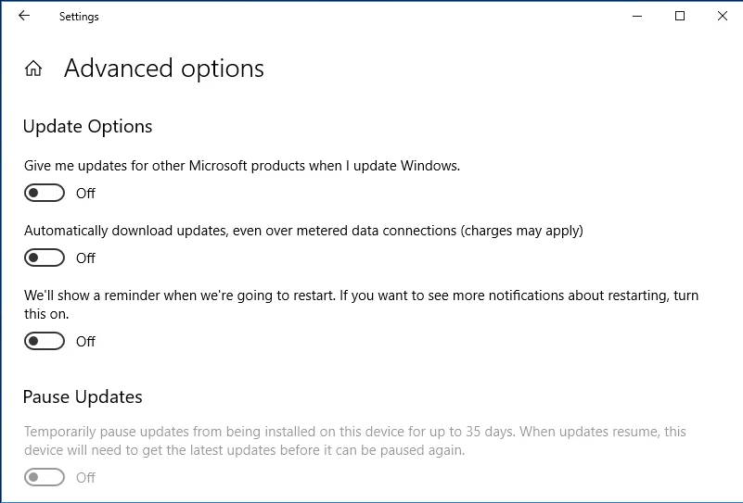The image size is (743, 503).
Task: Minimize the Settings window
Action: pyautogui.click(x=637, y=16)
